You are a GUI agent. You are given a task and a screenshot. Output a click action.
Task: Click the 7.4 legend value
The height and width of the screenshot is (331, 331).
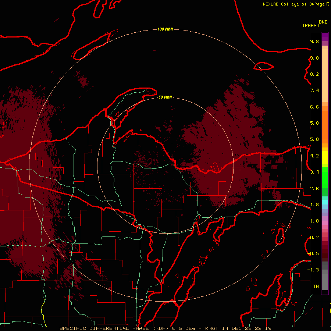314,90
